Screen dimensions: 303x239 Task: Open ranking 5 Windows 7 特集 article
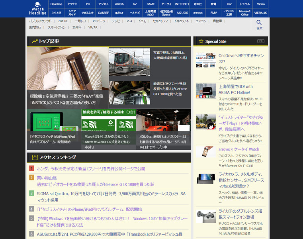[x=112, y=222]
